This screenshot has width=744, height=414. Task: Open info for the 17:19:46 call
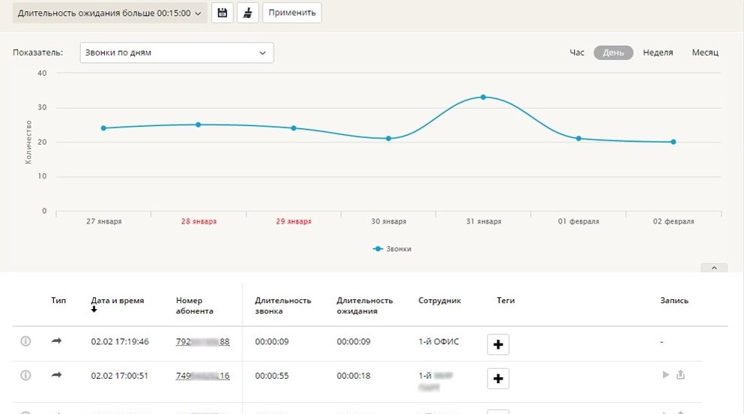(x=25, y=341)
